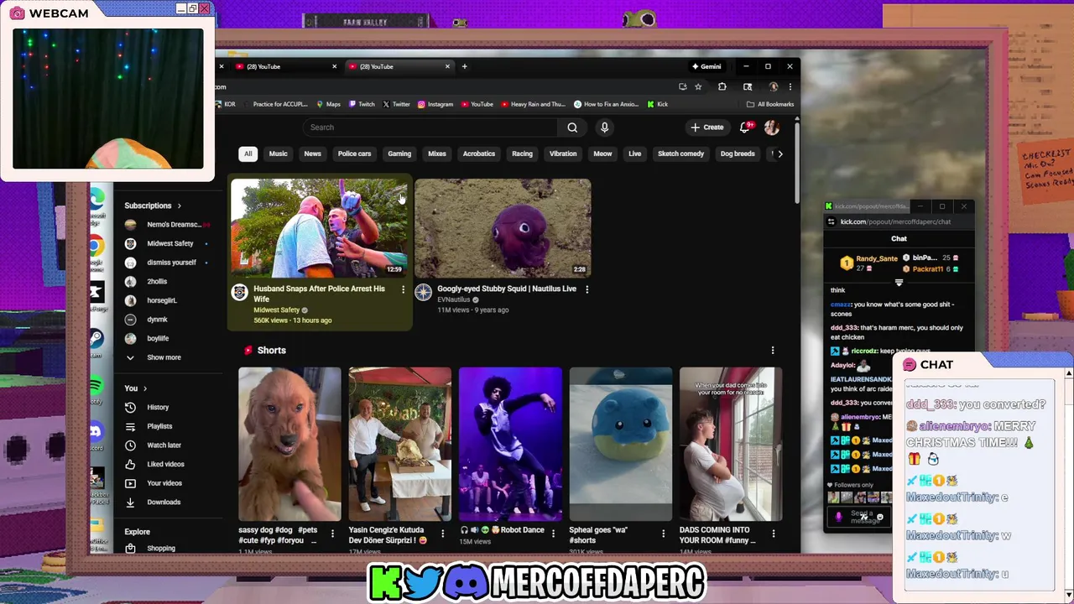Select the Gaming filter chip
The width and height of the screenshot is (1074, 604).
[x=399, y=154]
